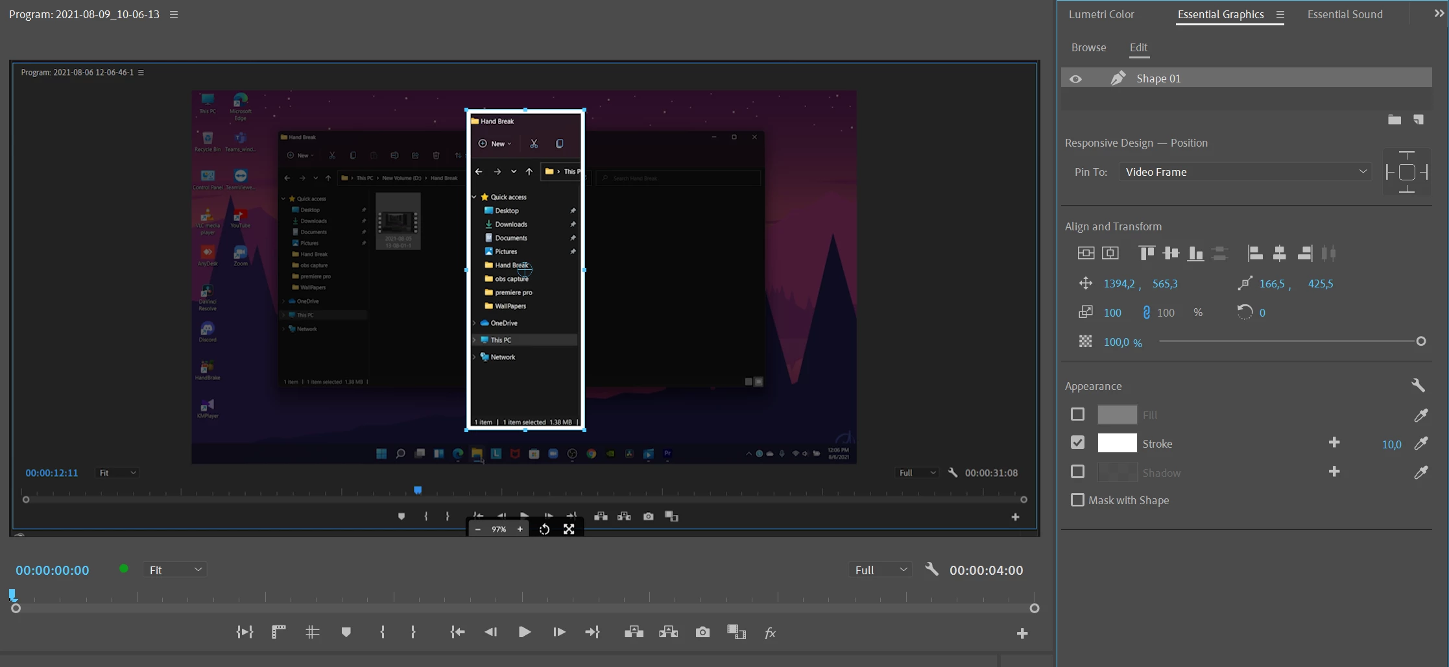Switch to the Essential Graphics tab
Screen dimensions: 1449x667
tap(1221, 14)
